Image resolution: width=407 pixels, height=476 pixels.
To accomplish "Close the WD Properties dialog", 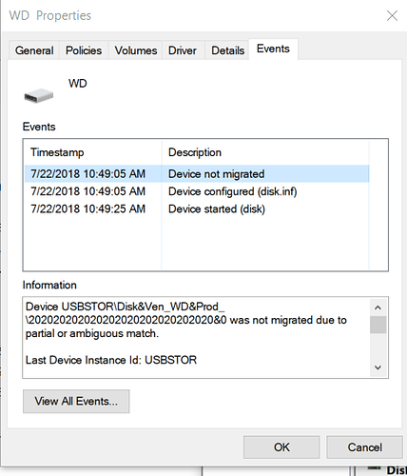I will pos(392,15).
